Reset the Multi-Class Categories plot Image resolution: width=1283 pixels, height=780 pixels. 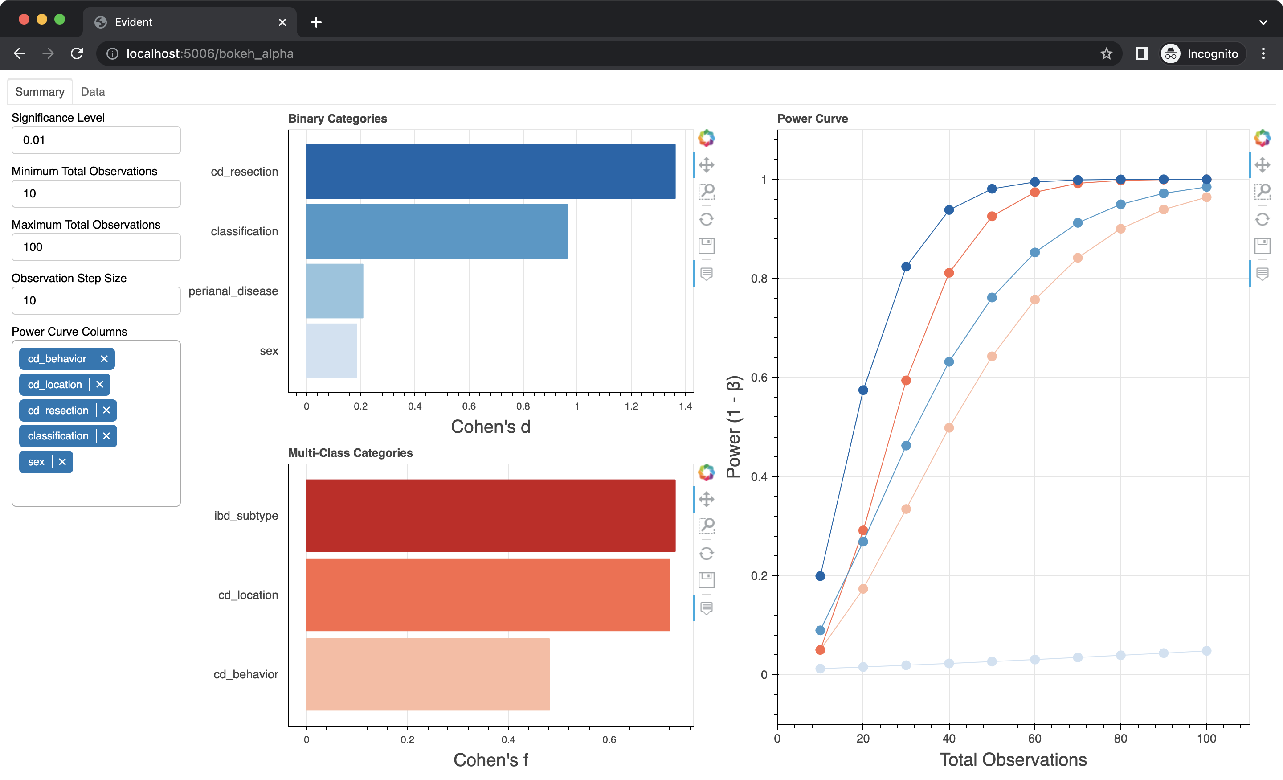706,553
